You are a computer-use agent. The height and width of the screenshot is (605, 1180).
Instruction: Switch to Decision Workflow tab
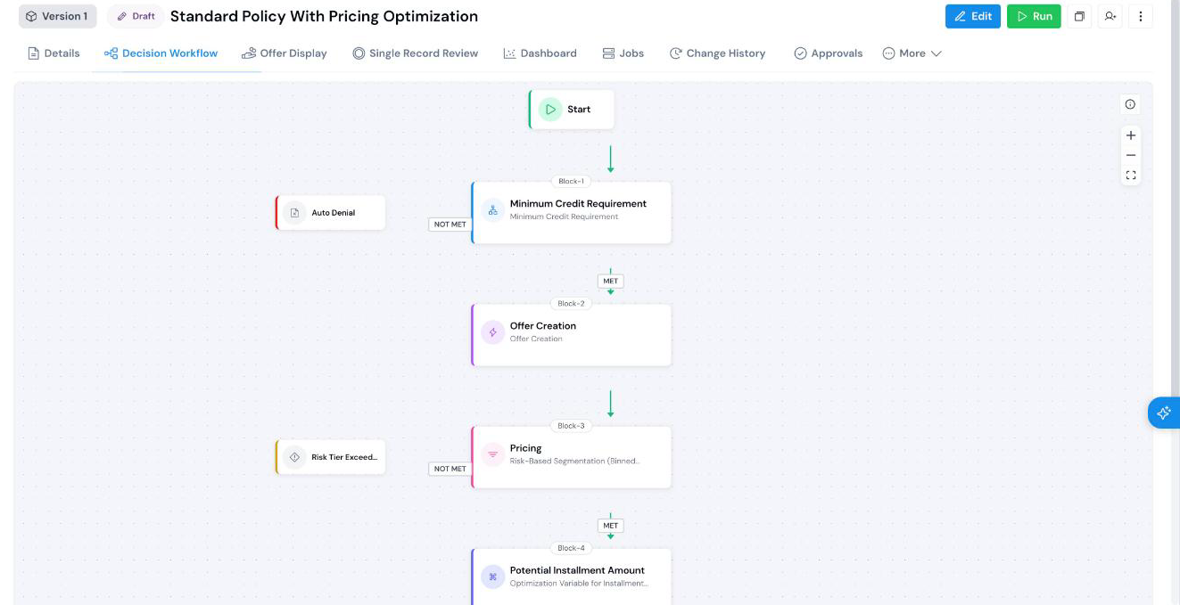161,53
